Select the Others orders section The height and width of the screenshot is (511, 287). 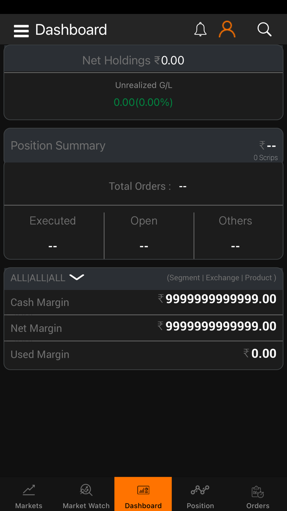235,234
